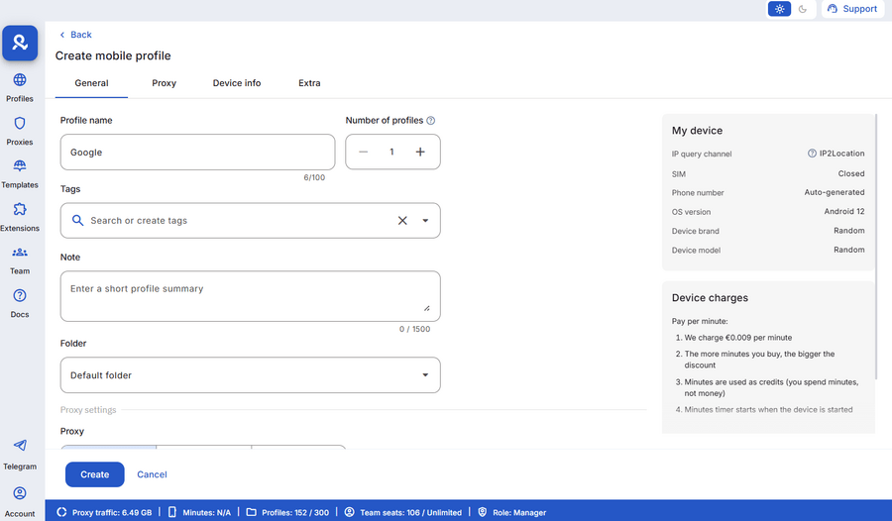
Task: Click the Create button
Action: (95, 474)
